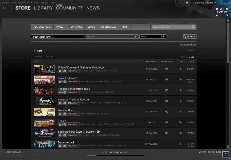The width and height of the screenshot is (231, 160).
Task: Open the question mark help icon
Action: 226,155
